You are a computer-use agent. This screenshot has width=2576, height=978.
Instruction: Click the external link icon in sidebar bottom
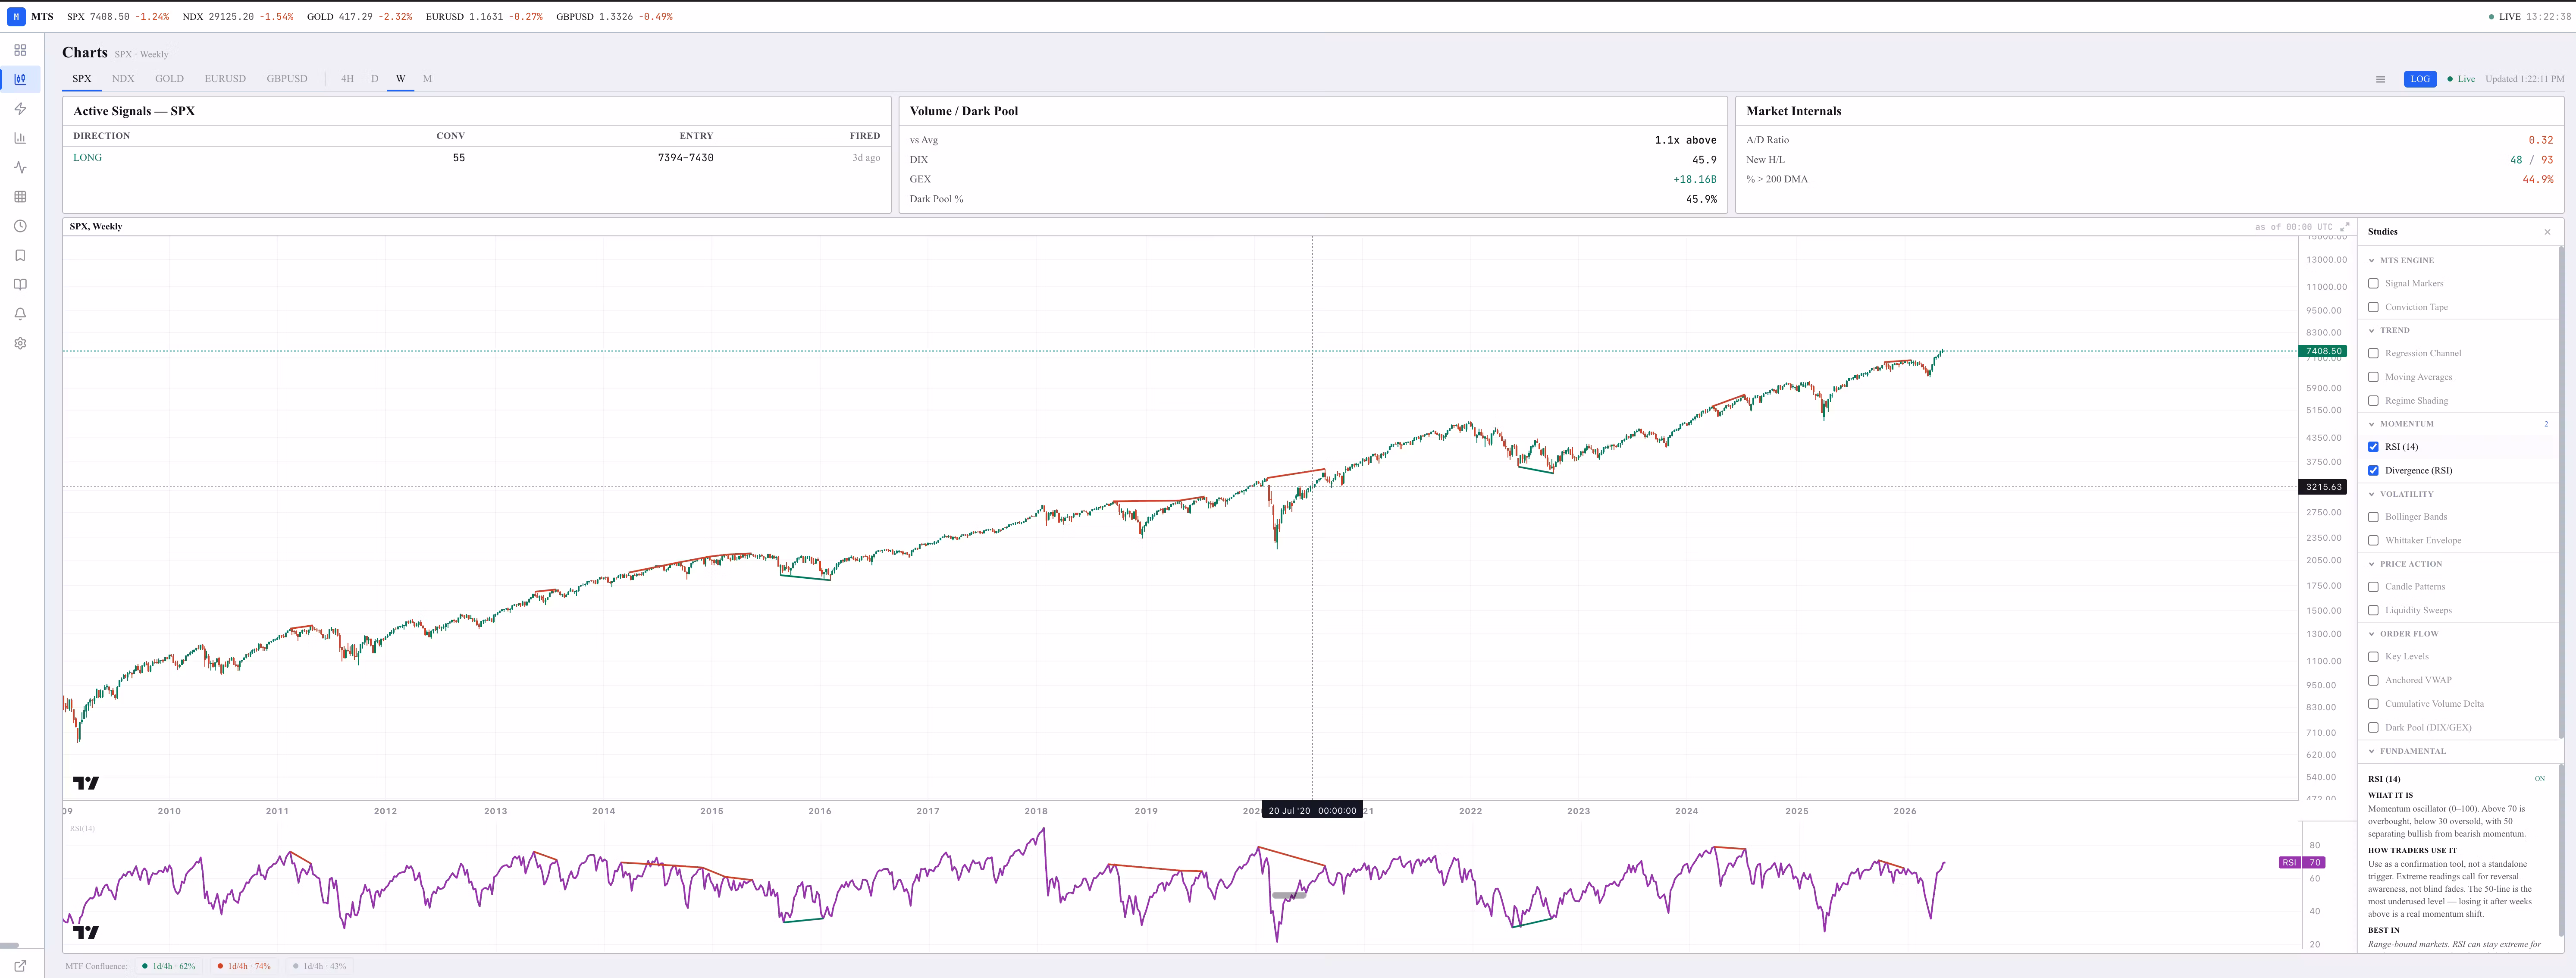20,966
